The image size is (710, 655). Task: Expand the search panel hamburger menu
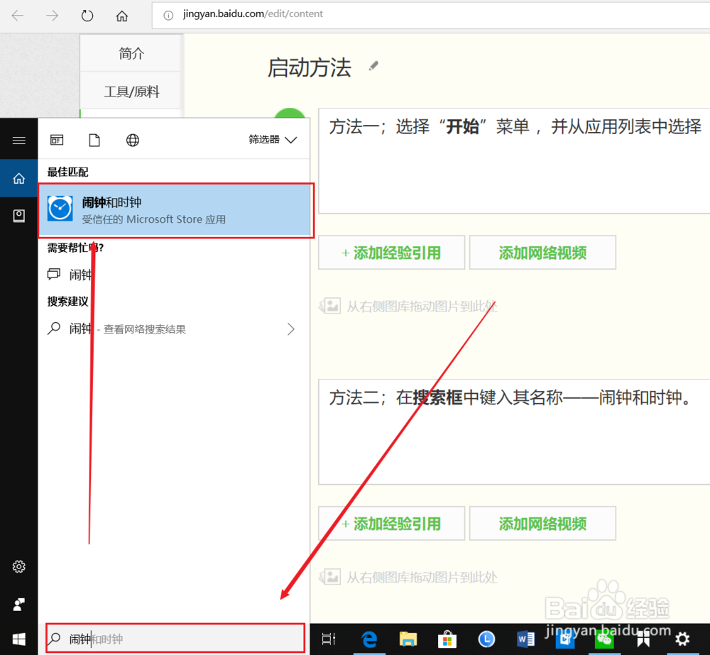tap(18, 141)
